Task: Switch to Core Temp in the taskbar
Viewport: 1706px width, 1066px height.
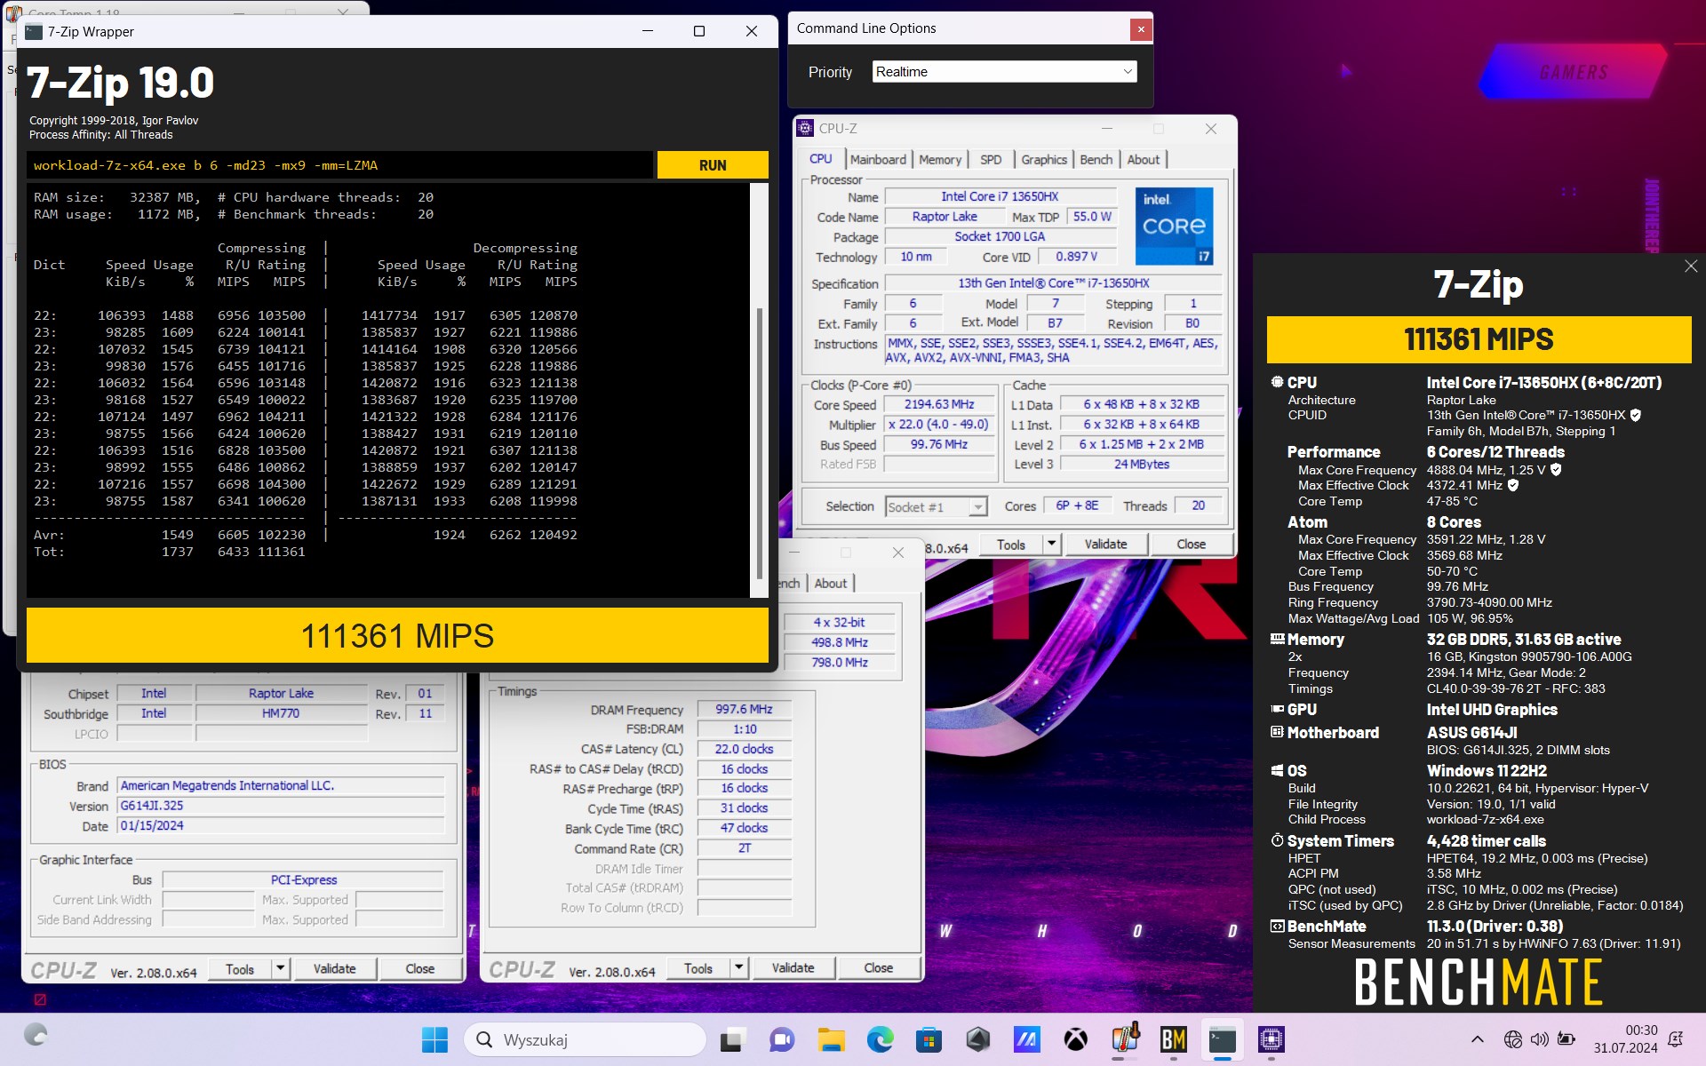Action: coord(1125,1039)
